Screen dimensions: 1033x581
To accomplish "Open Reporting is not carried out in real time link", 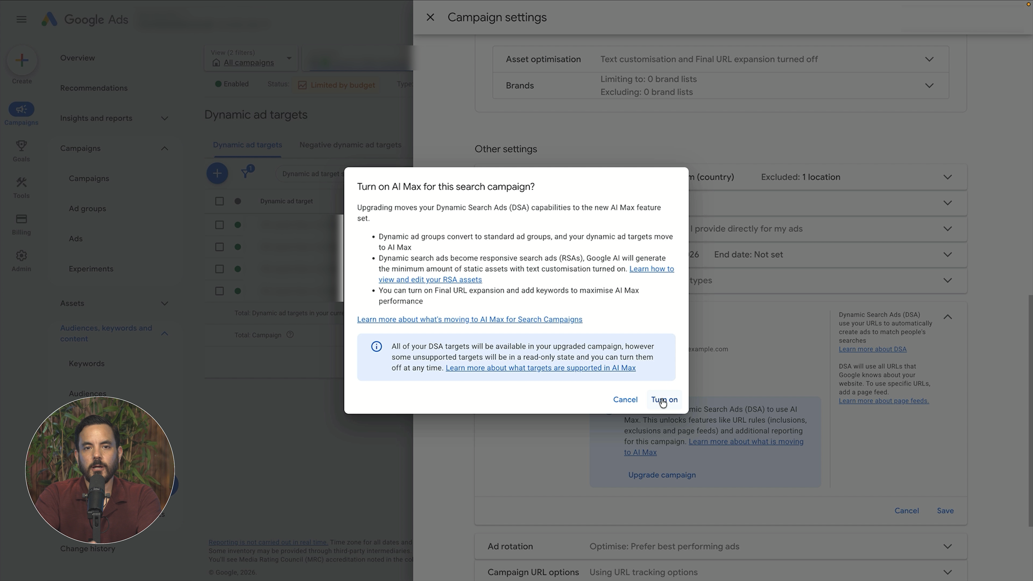I will 268,542.
